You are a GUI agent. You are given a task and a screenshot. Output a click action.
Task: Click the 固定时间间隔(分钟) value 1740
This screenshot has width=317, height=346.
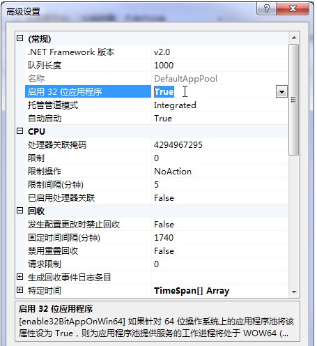click(x=164, y=238)
